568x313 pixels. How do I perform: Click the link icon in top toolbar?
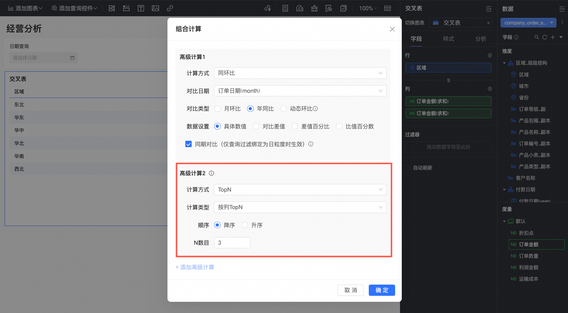coord(170,8)
